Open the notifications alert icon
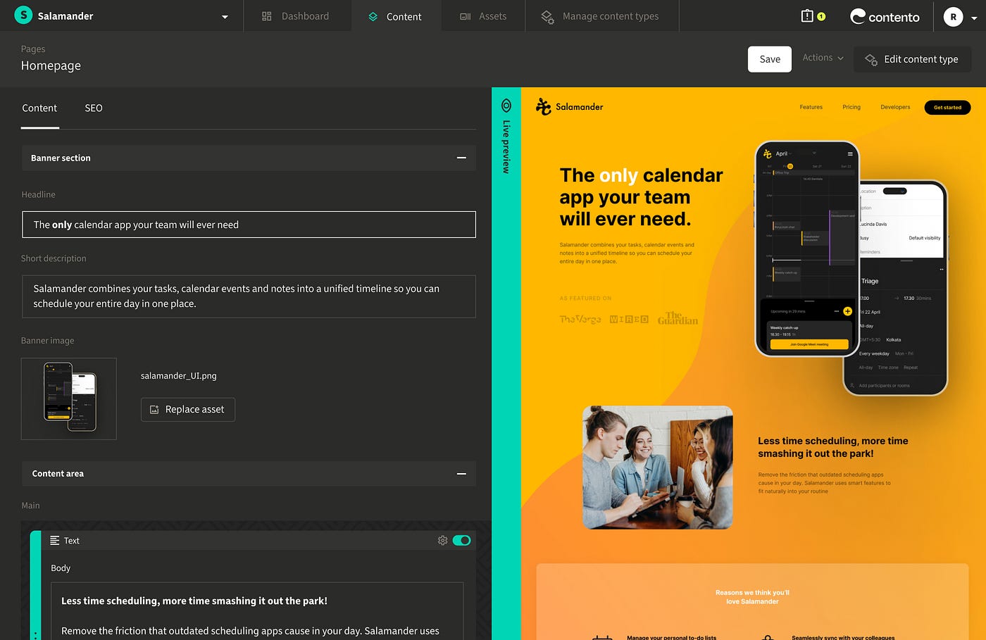The image size is (986, 640). coord(807,15)
